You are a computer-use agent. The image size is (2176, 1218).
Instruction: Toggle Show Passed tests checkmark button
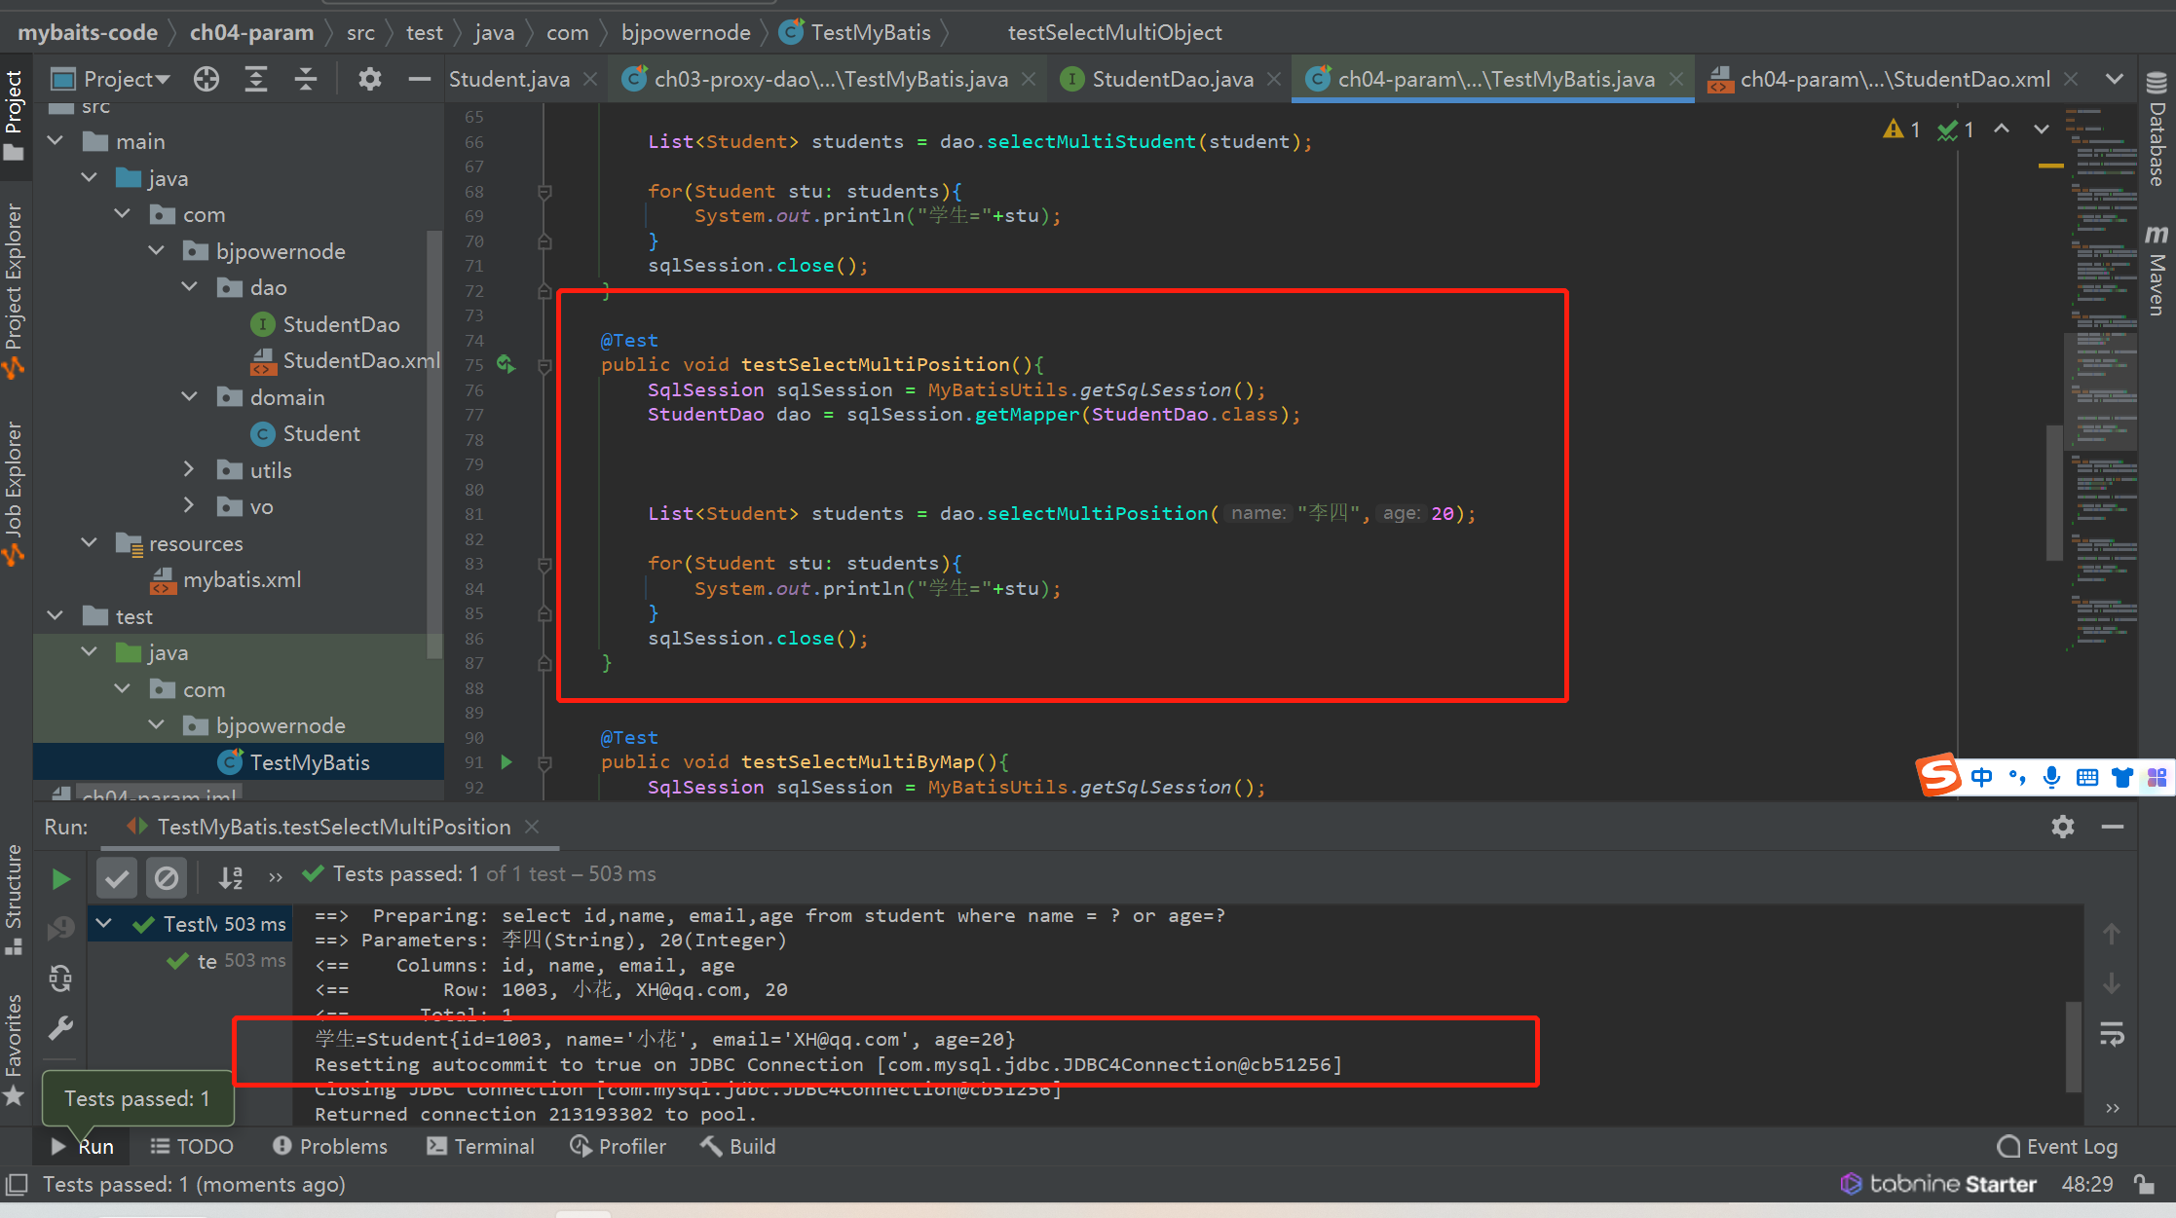(116, 878)
